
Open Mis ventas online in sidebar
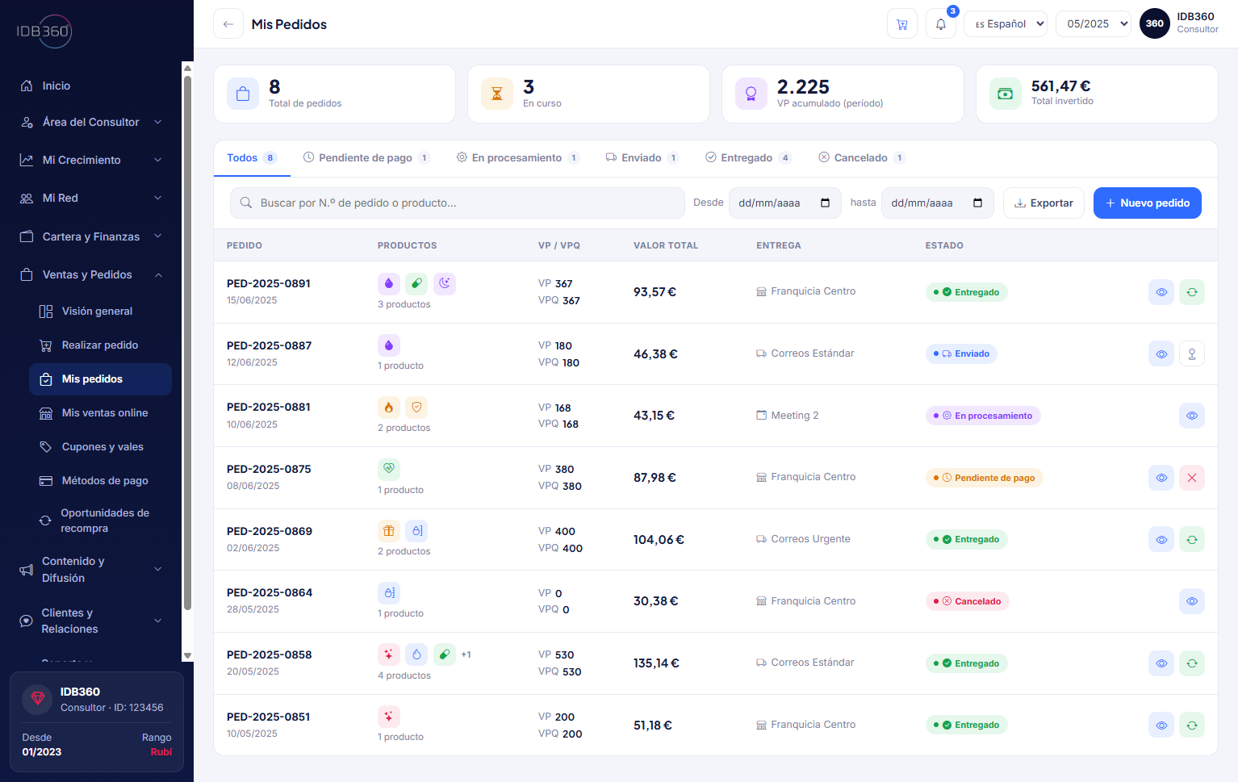coord(100,413)
